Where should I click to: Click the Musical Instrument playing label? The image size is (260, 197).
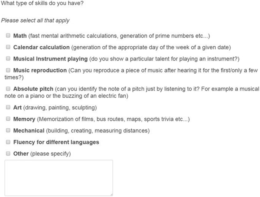point(50,59)
